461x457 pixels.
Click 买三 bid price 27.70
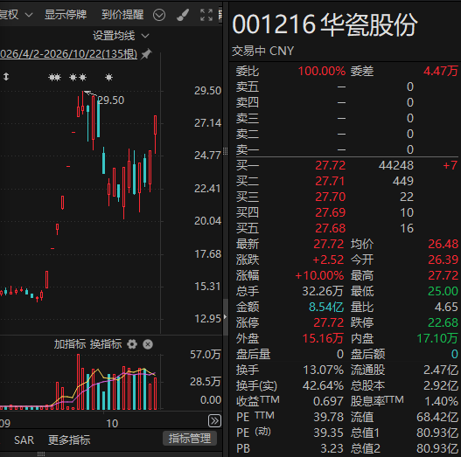pos(331,197)
